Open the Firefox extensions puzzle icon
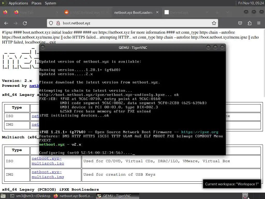265x199 pixels. tap(249, 23)
